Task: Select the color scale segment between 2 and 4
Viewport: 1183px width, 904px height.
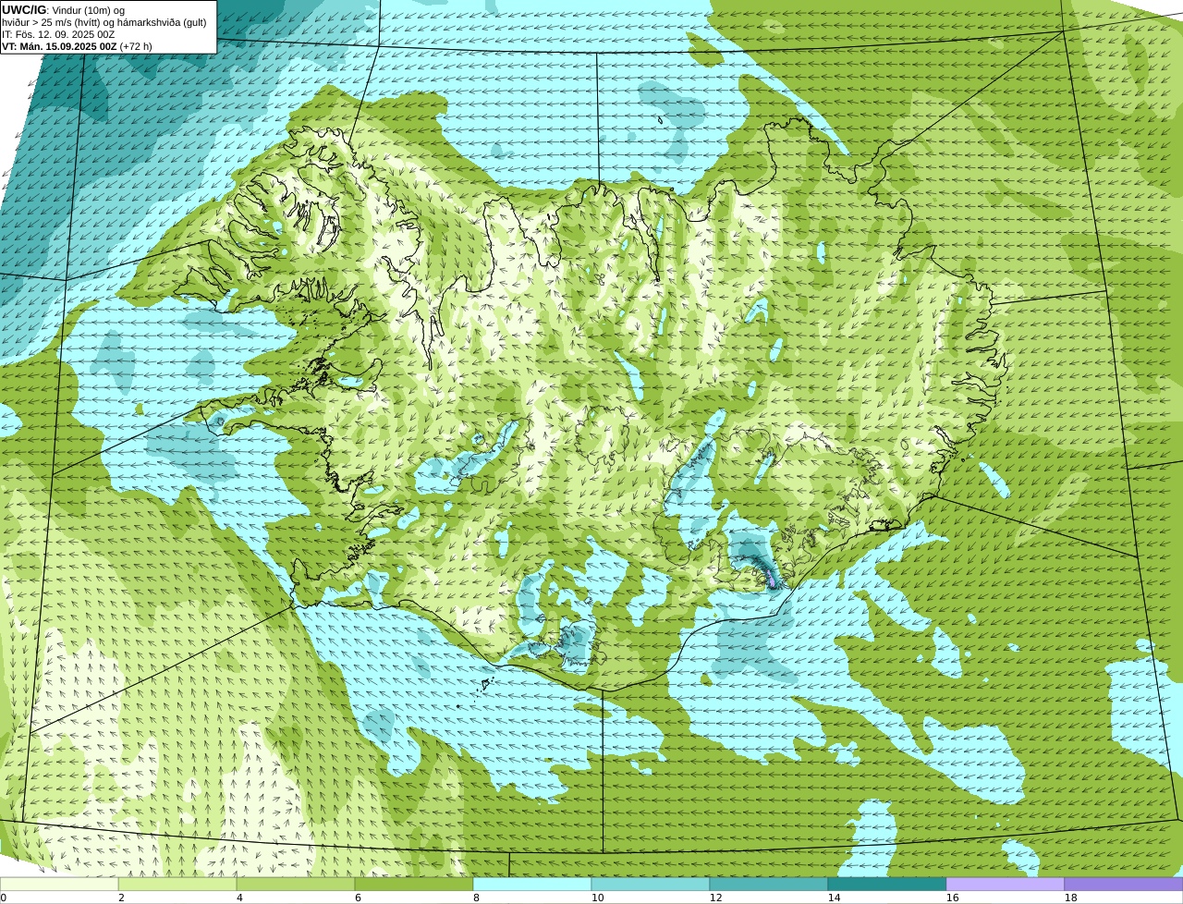Action: tap(177, 885)
